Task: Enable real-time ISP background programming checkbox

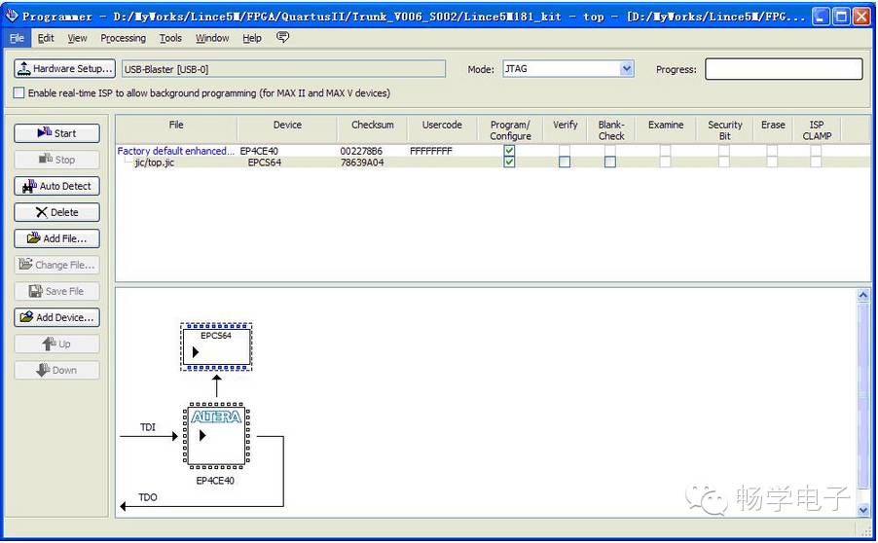Action: tap(19, 92)
